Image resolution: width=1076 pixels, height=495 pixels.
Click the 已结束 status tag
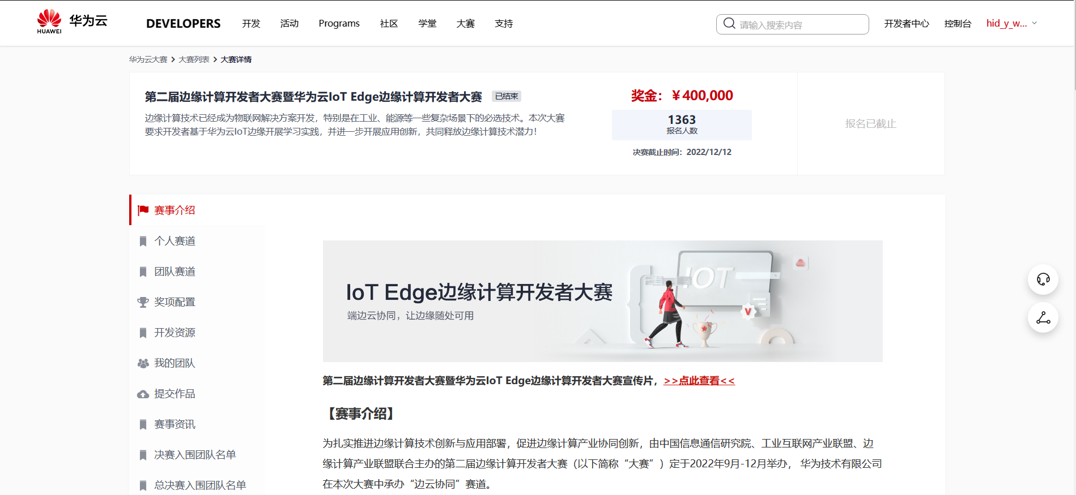(x=507, y=96)
